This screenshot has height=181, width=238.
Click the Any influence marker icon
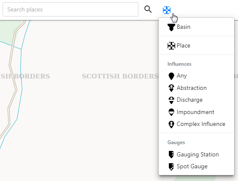point(171,76)
